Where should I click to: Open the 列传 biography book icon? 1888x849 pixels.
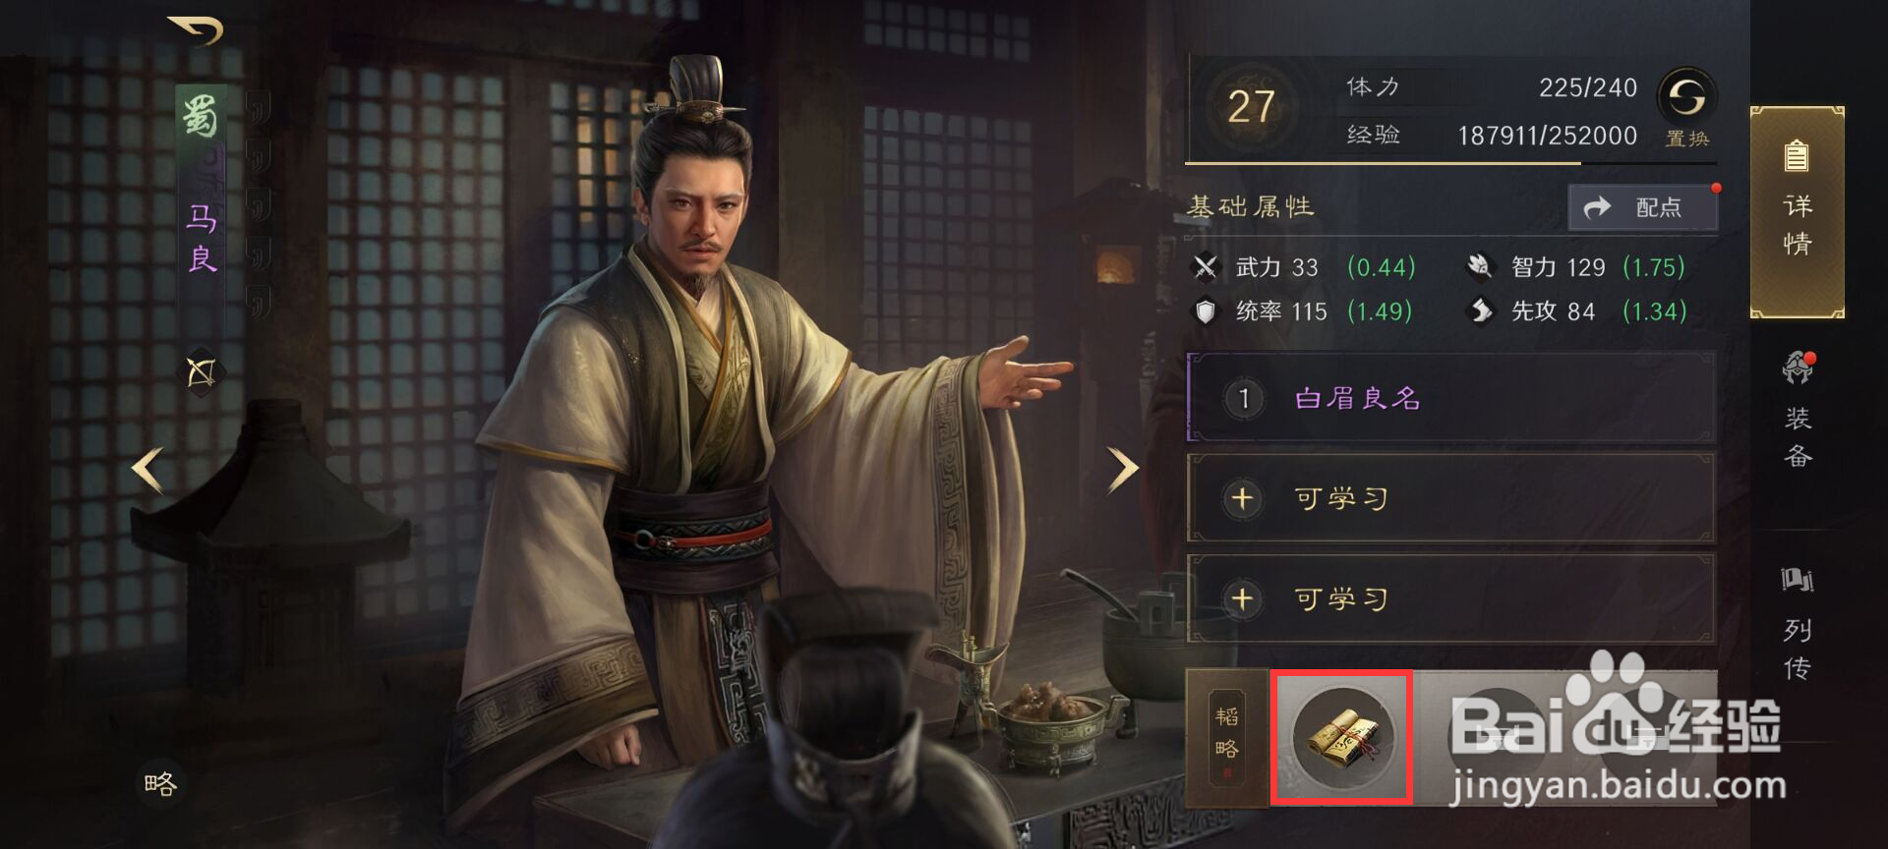(1798, 580)
